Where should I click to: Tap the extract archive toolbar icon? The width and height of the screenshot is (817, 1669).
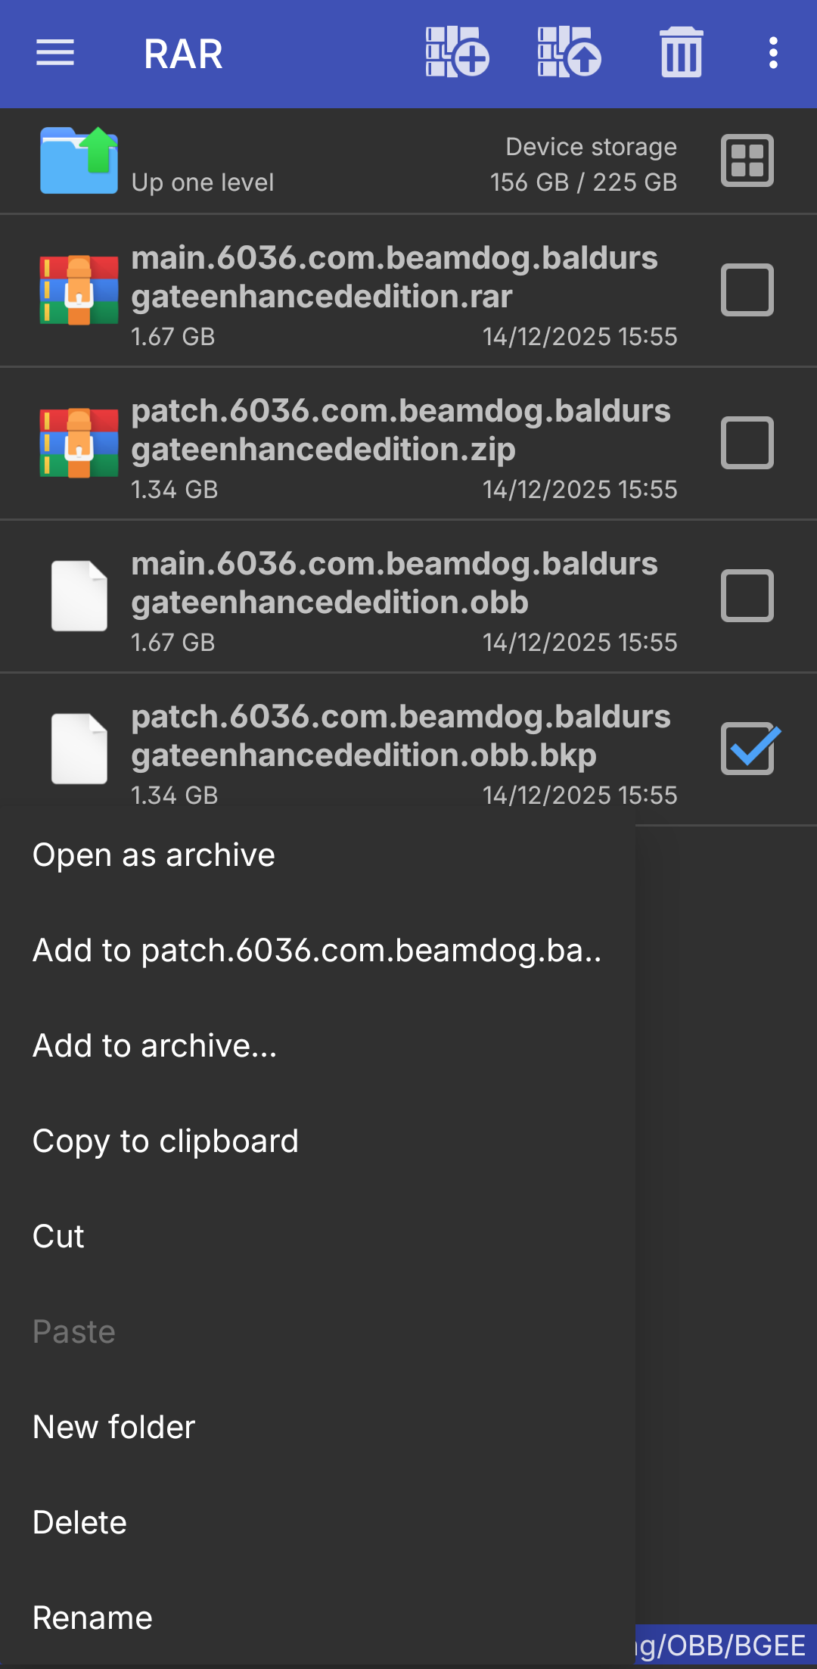pos(569,52)
